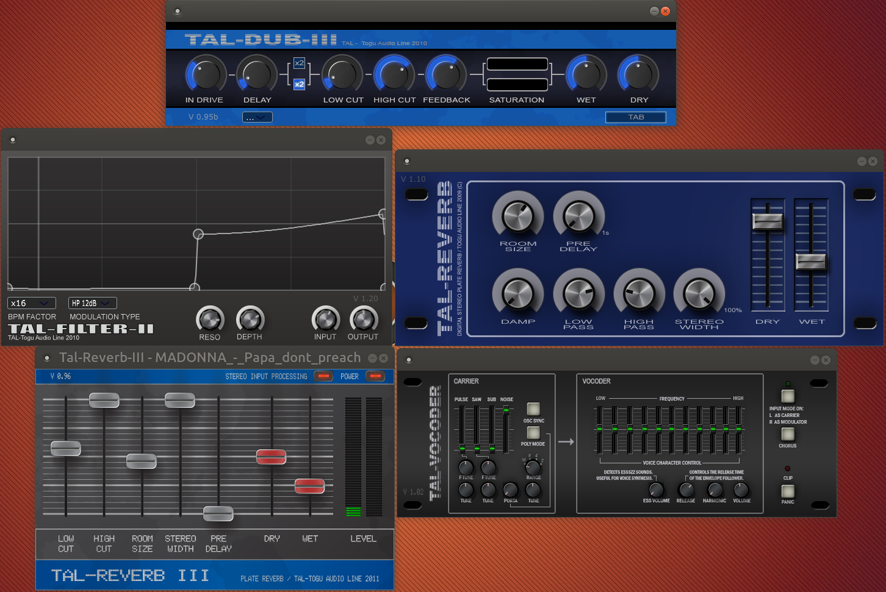This screenshot has height=592, width=886.
Task: Click the PORTA knob in TAL-Vocoder
Action: (x=510, y=489)
